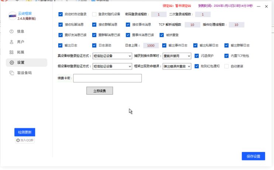Open 真设备锁登录验证方式 dropdown
The width and height of the screenshot is (274, 170).
[x=112, y=56]
